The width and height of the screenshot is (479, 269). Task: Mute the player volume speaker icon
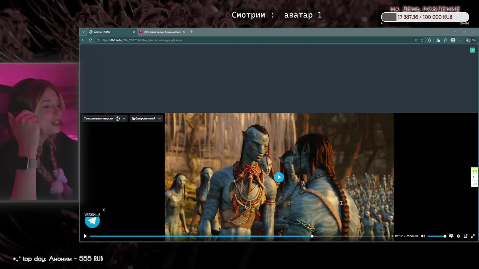[423, 236]
